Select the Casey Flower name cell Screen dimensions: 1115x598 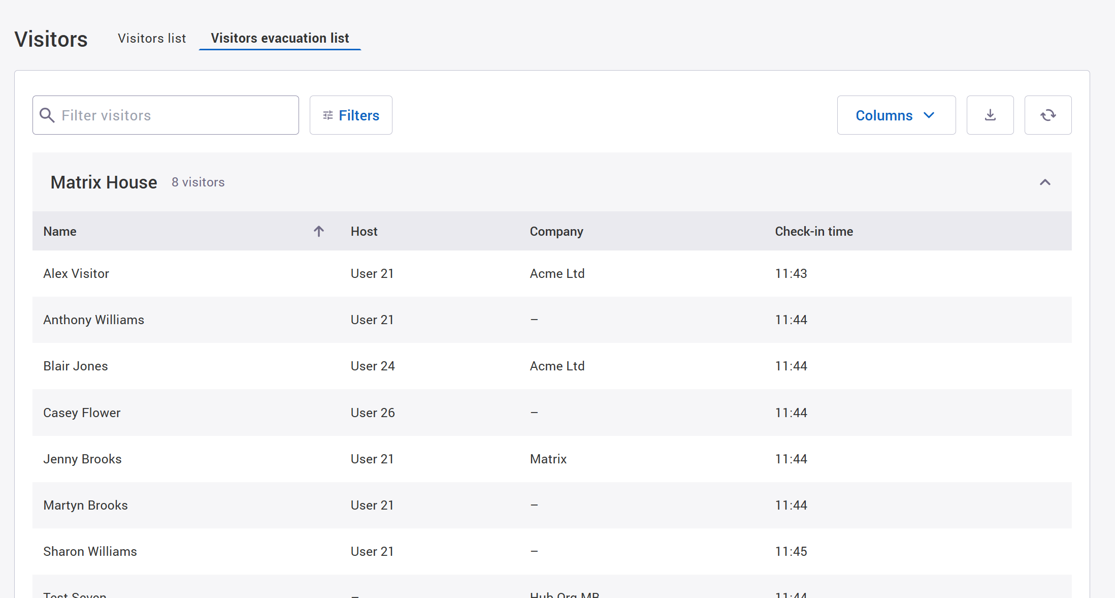point(82,413)
